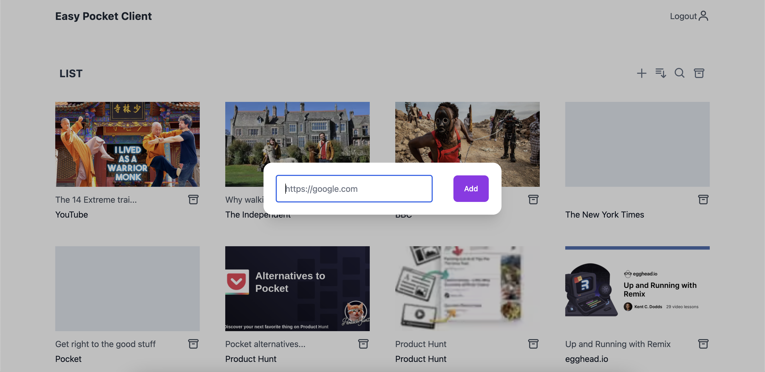Focus the URL input field in the dialog
This screenshot has height=372, width=765.
click(354, 189)
